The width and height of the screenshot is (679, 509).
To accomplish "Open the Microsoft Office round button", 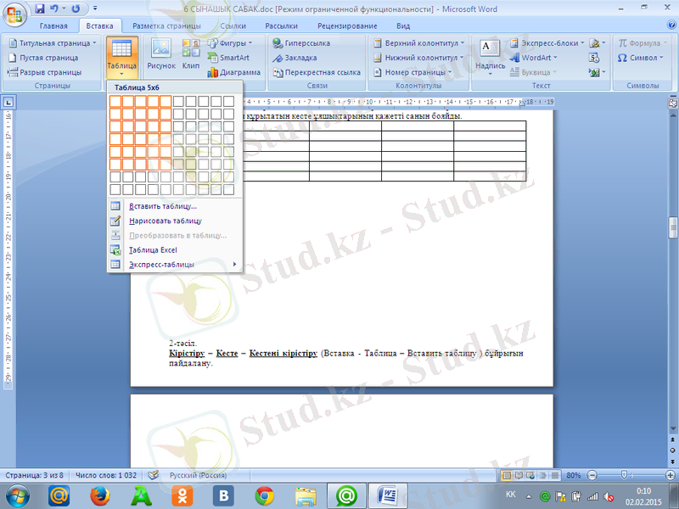I will [x=14, y=14].
